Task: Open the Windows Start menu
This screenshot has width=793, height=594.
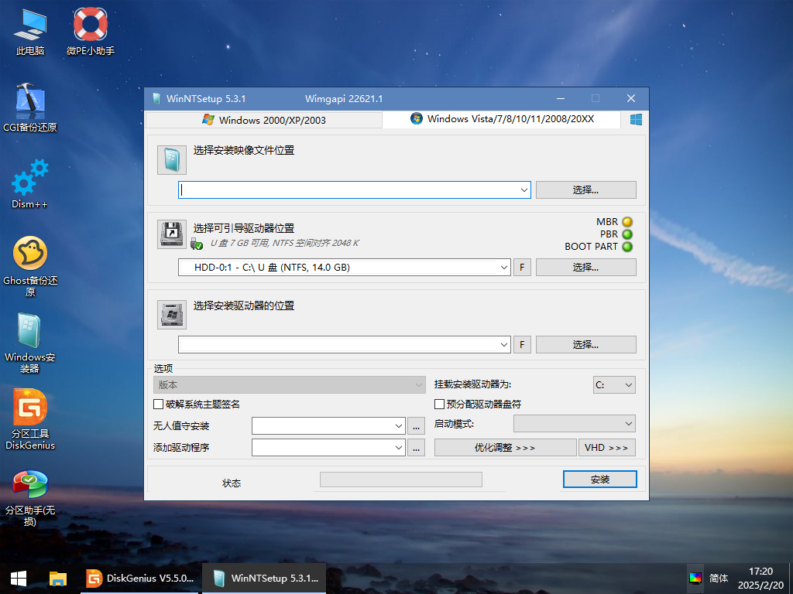Action: (19, 579)
